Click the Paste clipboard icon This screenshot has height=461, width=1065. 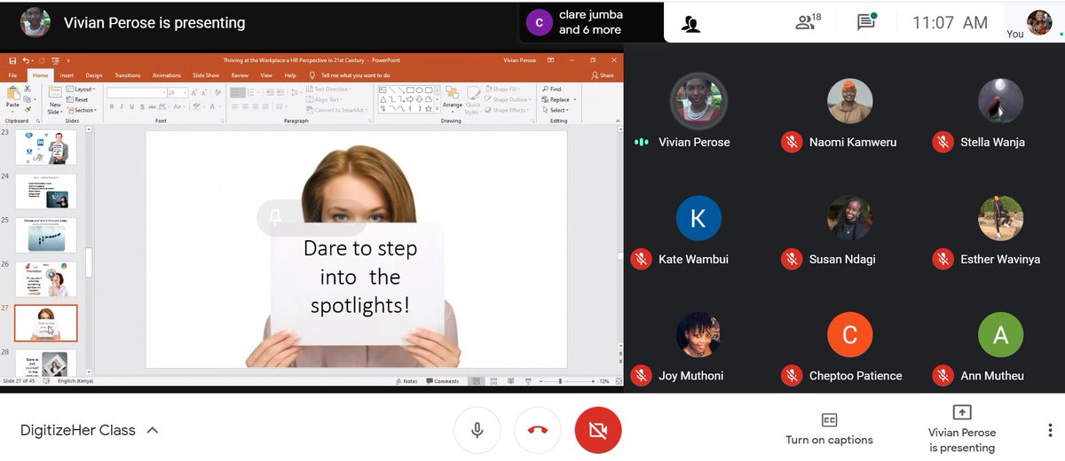tap(12, 94)
